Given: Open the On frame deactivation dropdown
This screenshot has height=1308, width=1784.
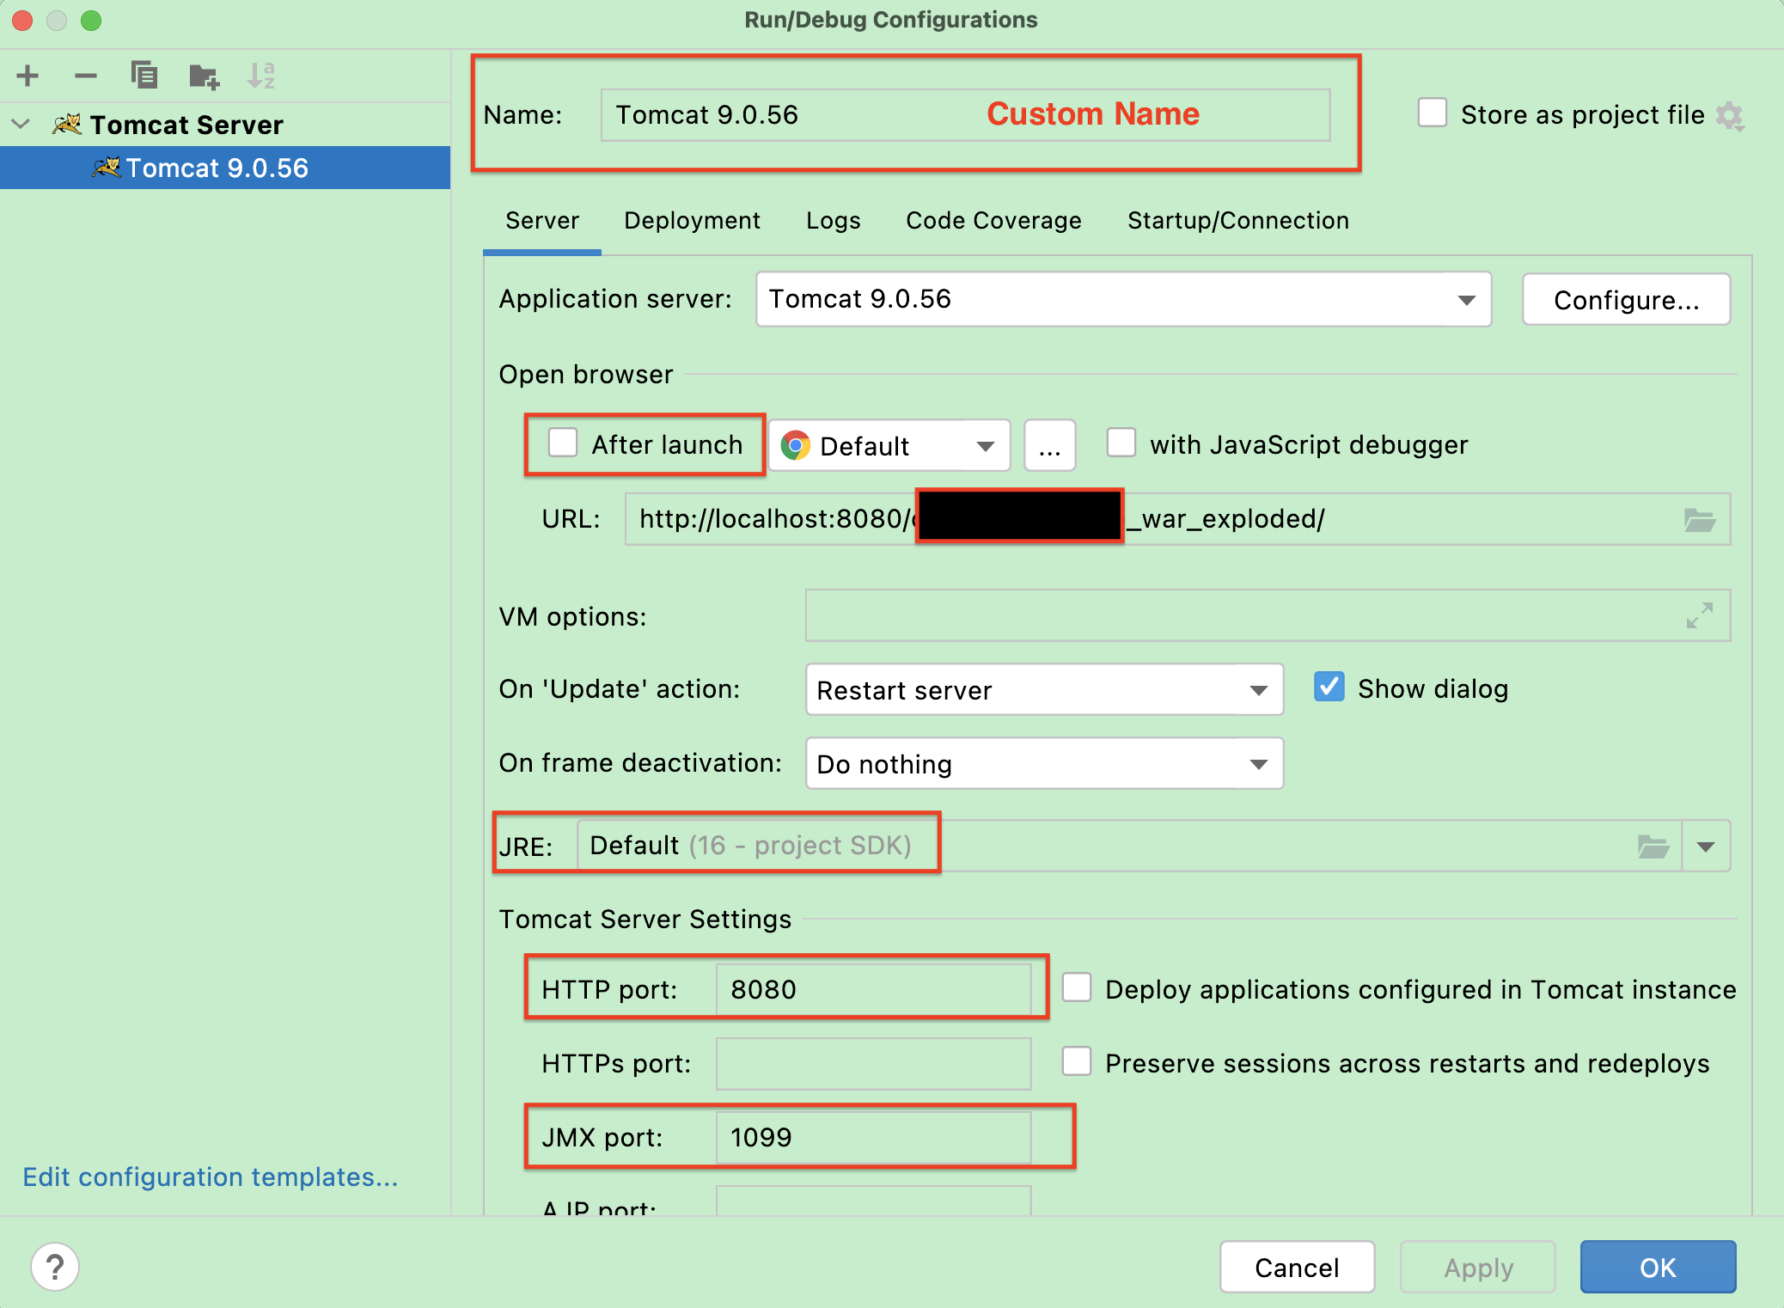Looking at the screenshot, I should (1044, 763).
